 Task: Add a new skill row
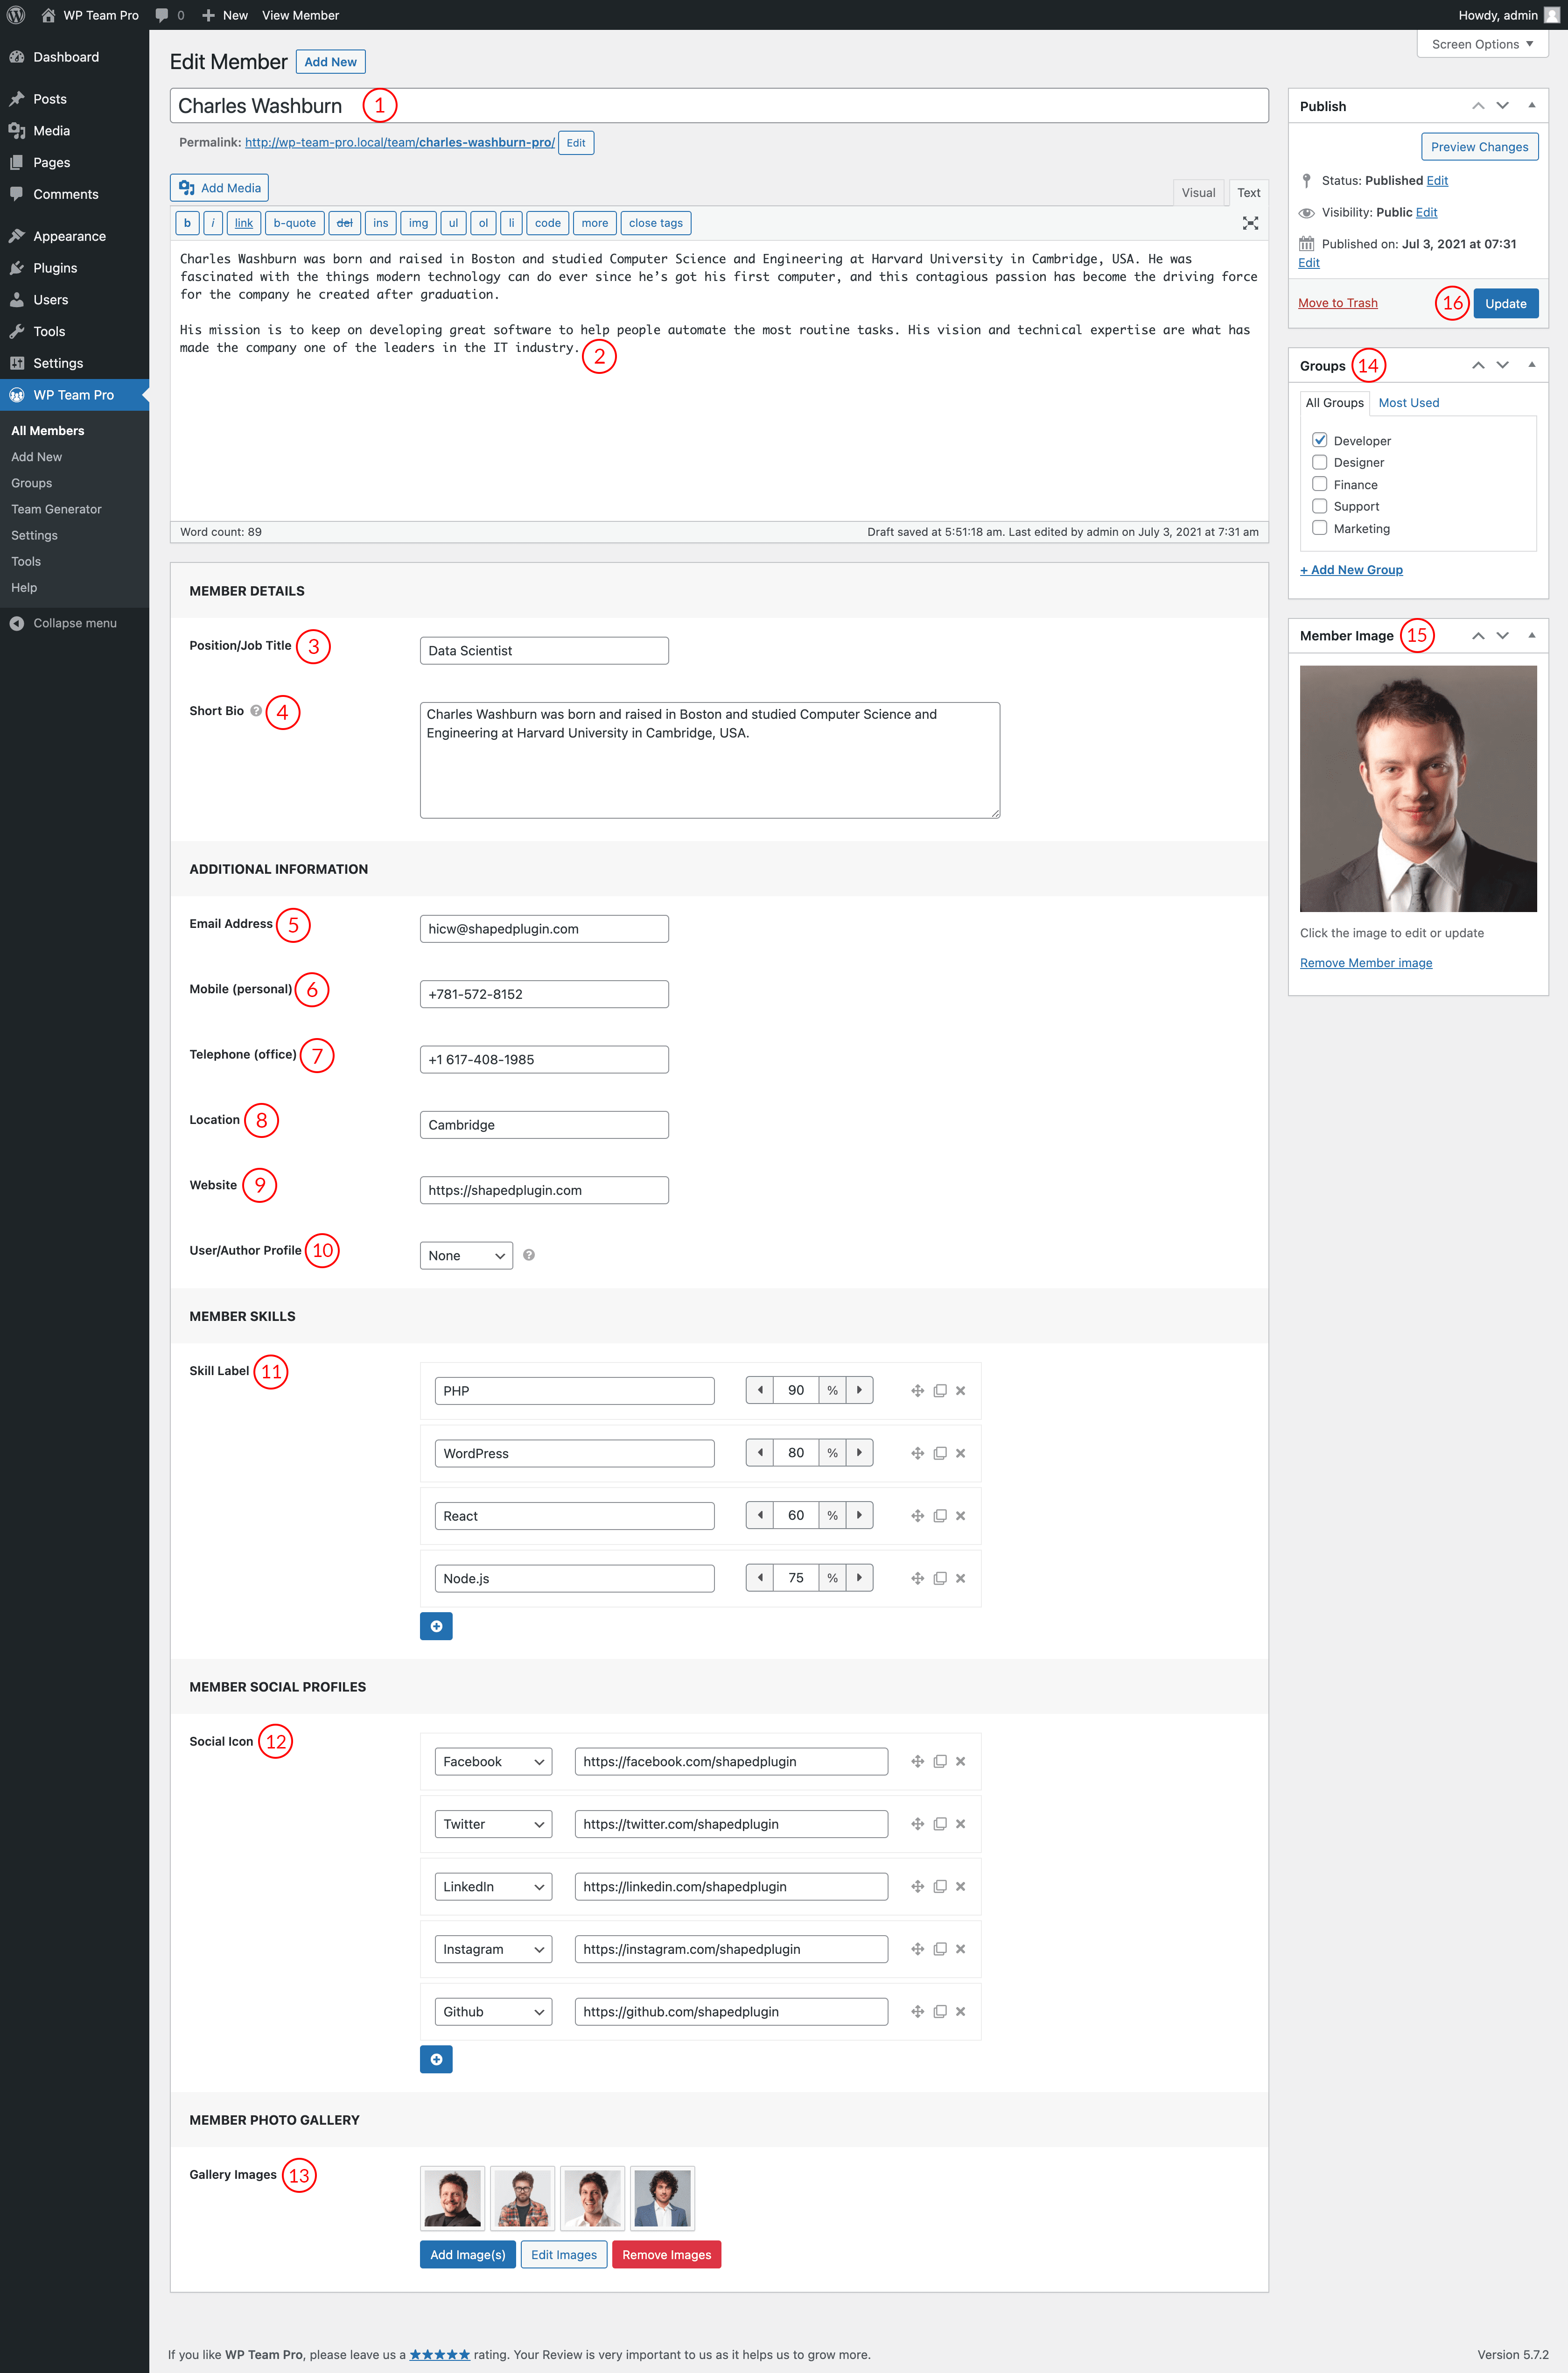pos(436,1626)
